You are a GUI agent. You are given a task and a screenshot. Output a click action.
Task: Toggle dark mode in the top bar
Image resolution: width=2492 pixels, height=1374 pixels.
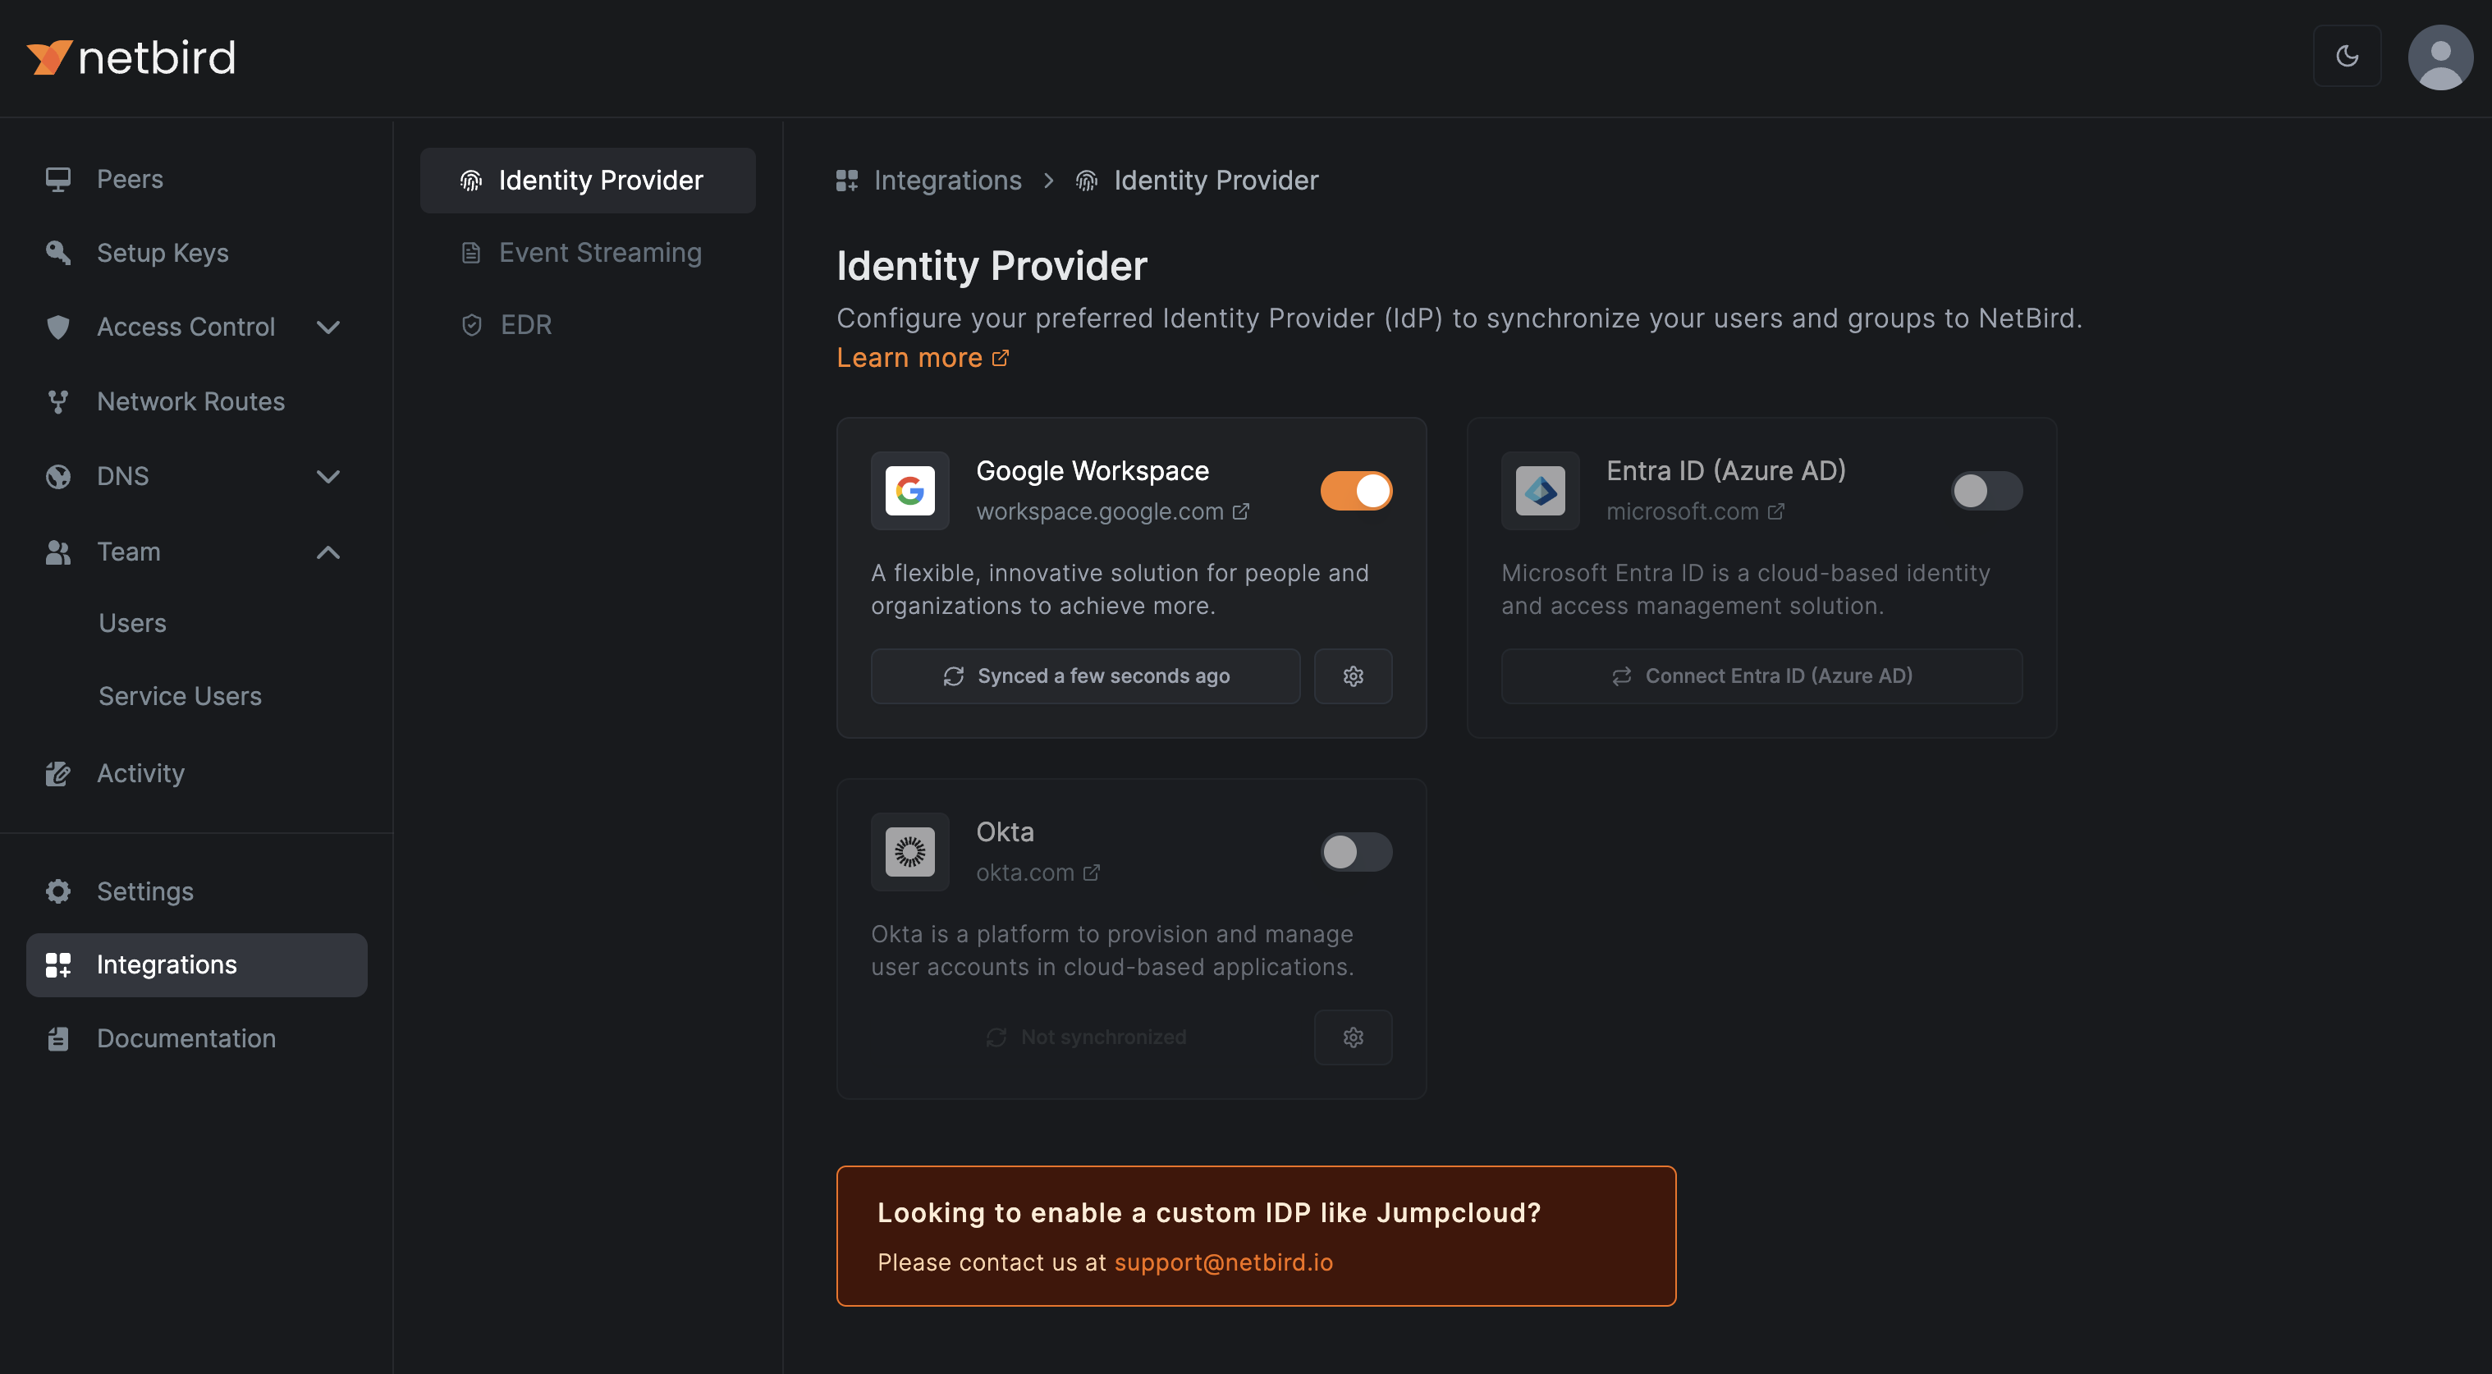(x=2347, y=56)
